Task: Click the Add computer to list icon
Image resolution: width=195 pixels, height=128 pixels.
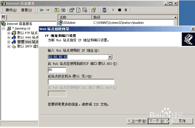Action: pos(104,10)
